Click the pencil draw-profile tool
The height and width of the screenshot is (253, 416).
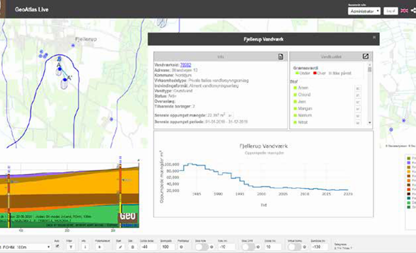click(120, 247)
